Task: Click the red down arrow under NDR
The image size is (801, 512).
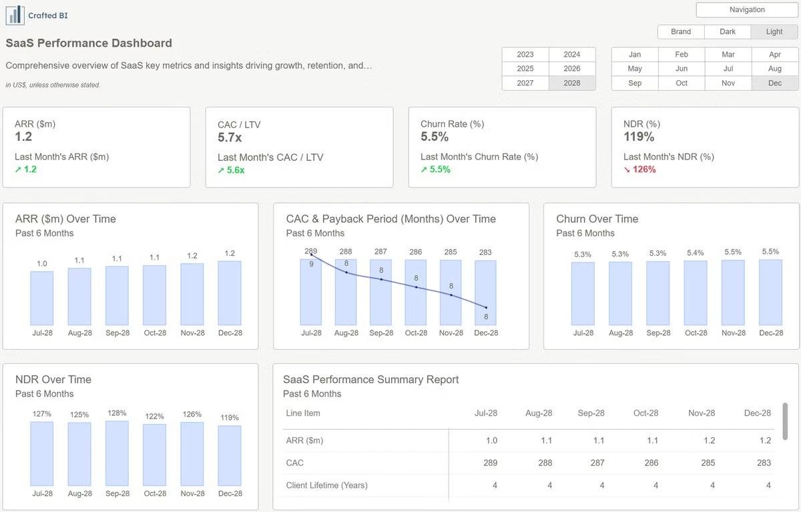Action: (x=627, y=170)
